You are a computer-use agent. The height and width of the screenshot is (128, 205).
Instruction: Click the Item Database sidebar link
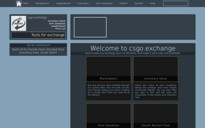click(57, 23)
